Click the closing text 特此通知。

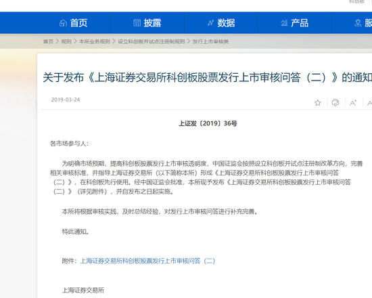76,232
